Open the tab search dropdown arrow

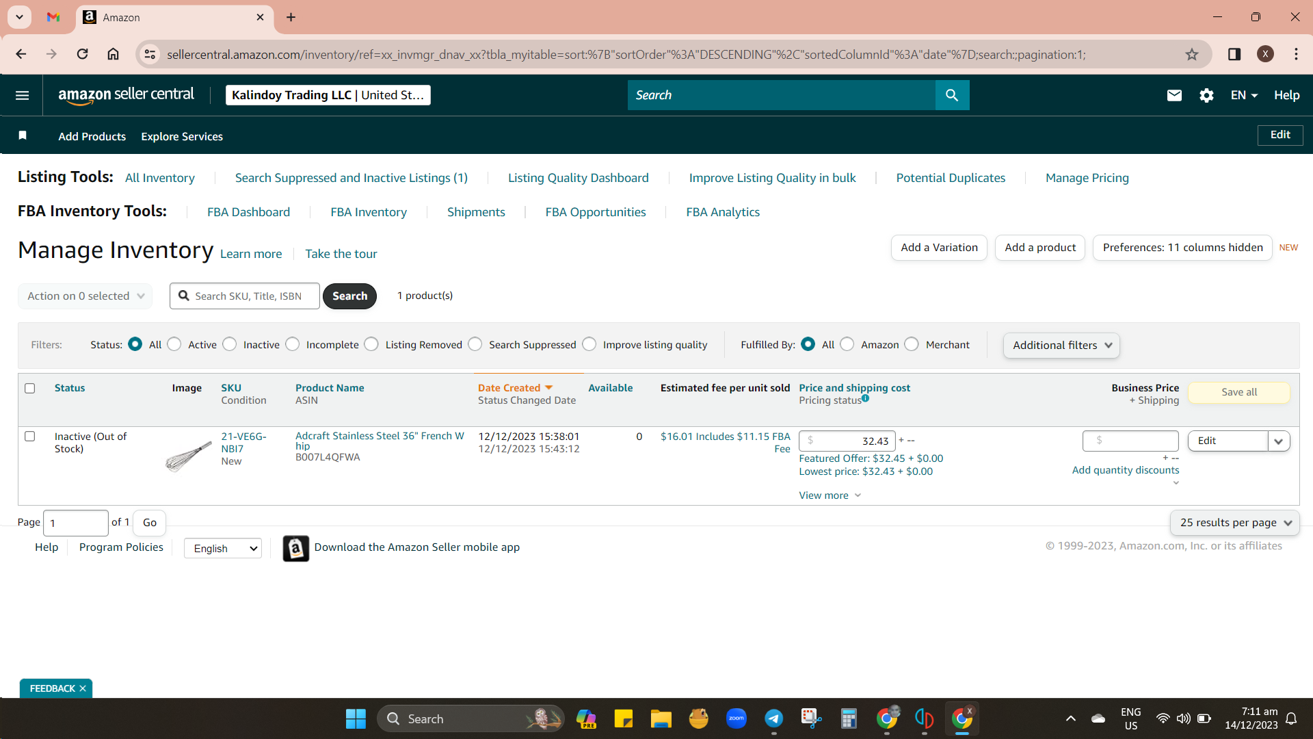click(19, 17)
